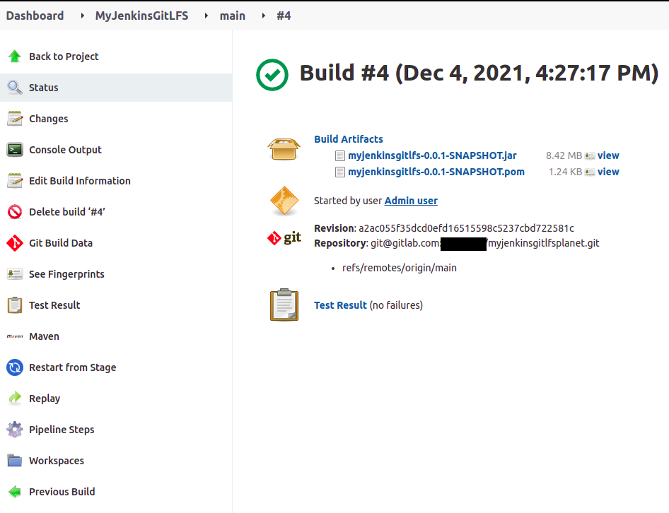
Task: Open Git Build Data via the git icon
Action: point(14,242)
